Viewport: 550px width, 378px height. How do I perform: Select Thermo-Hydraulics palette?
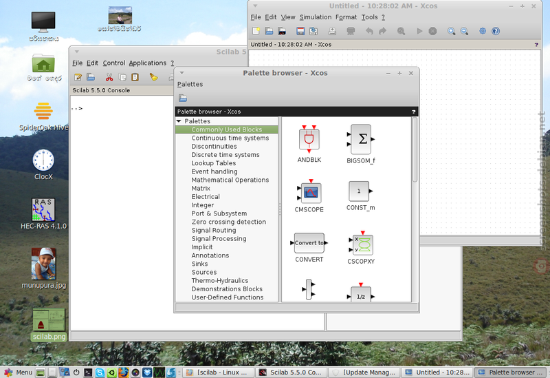(x=219, y=281)
